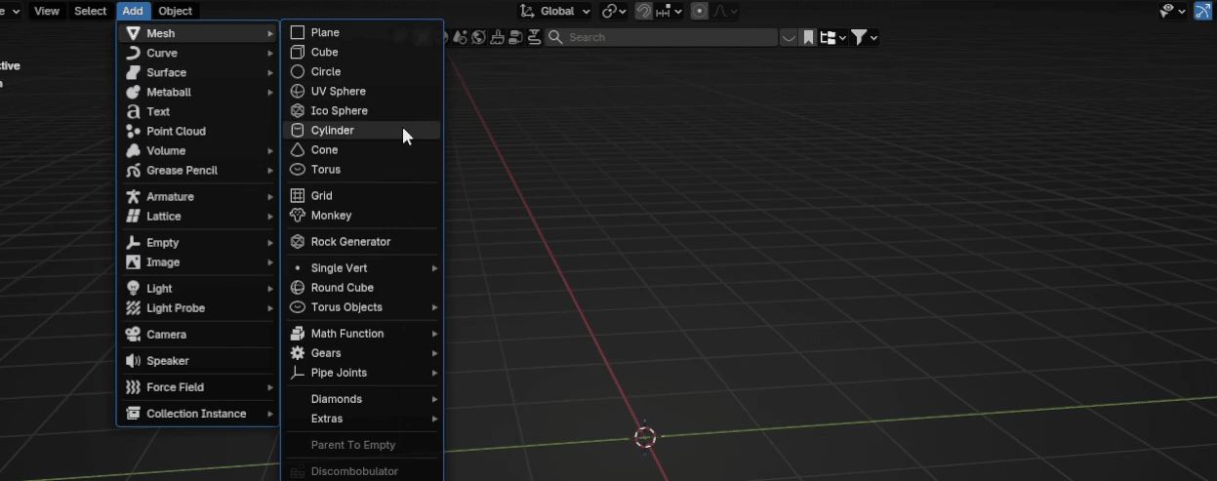Toggle proportional editing button
The height and width of the screenshot is (481, 1217).
tap(700, 12)
